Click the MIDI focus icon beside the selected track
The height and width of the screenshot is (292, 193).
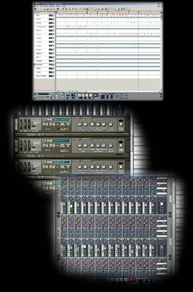coord(35,65)
